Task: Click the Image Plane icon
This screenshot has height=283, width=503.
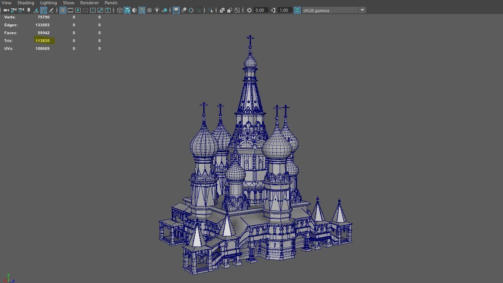Action: 36,10
